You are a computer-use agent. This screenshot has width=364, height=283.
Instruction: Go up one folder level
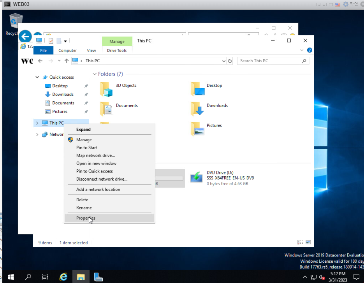[x=67, y=61]
